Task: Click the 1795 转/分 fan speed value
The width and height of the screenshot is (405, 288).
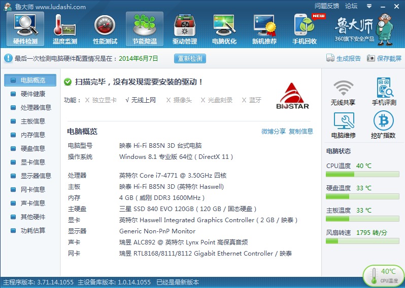Action: (372, 233)
